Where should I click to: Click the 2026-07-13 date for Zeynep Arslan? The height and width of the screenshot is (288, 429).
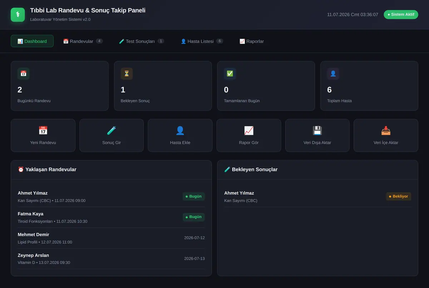(x=194, y=258)
